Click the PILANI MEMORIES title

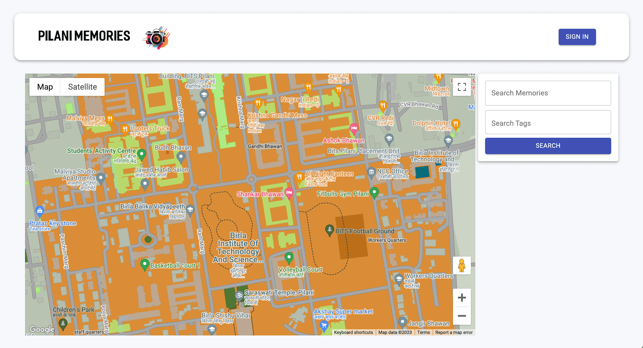84,36
